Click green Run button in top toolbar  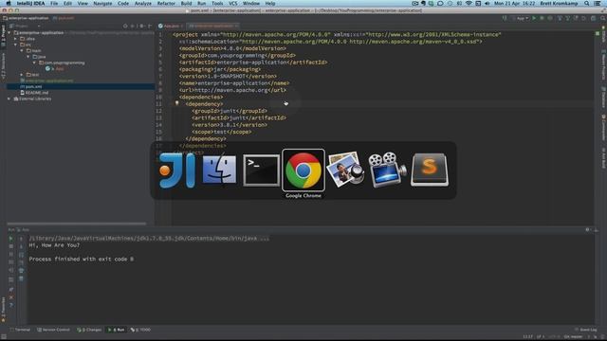coord(534,18)
